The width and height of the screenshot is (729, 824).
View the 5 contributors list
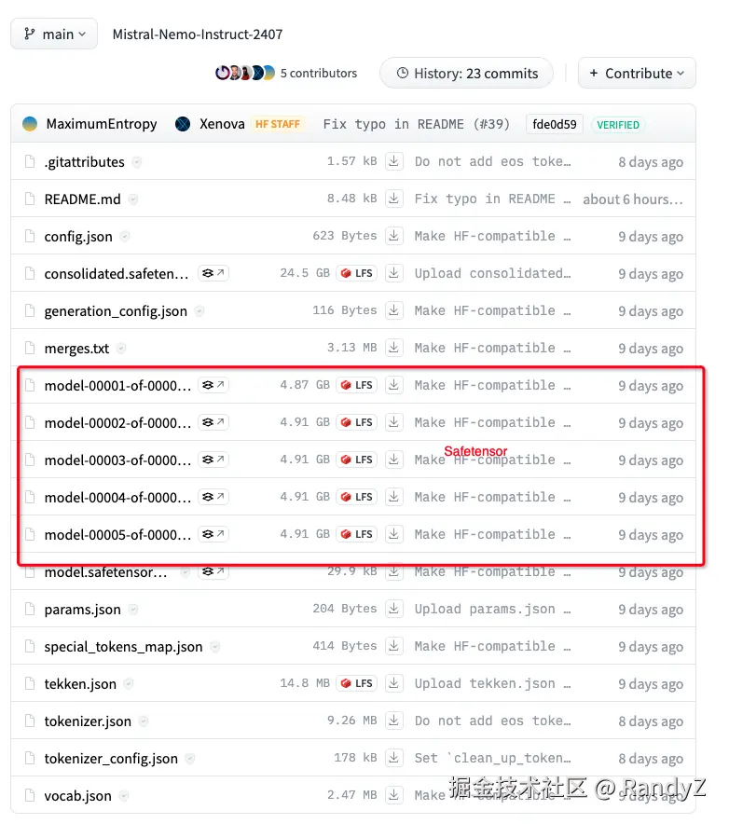click(x=319, y=73)
